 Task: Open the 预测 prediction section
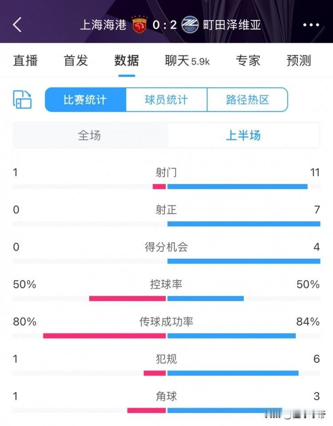pos(299,60)
